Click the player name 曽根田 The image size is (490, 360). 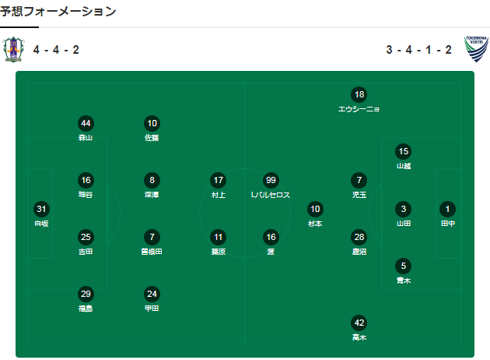click(152, 252)
